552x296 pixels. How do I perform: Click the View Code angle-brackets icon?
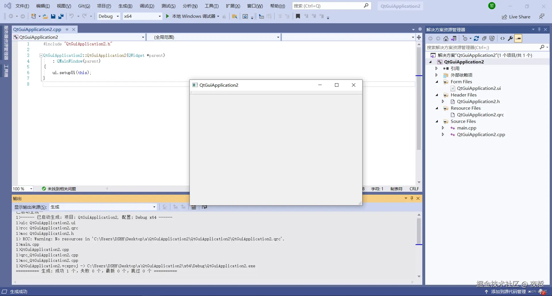tap(503, 38)
